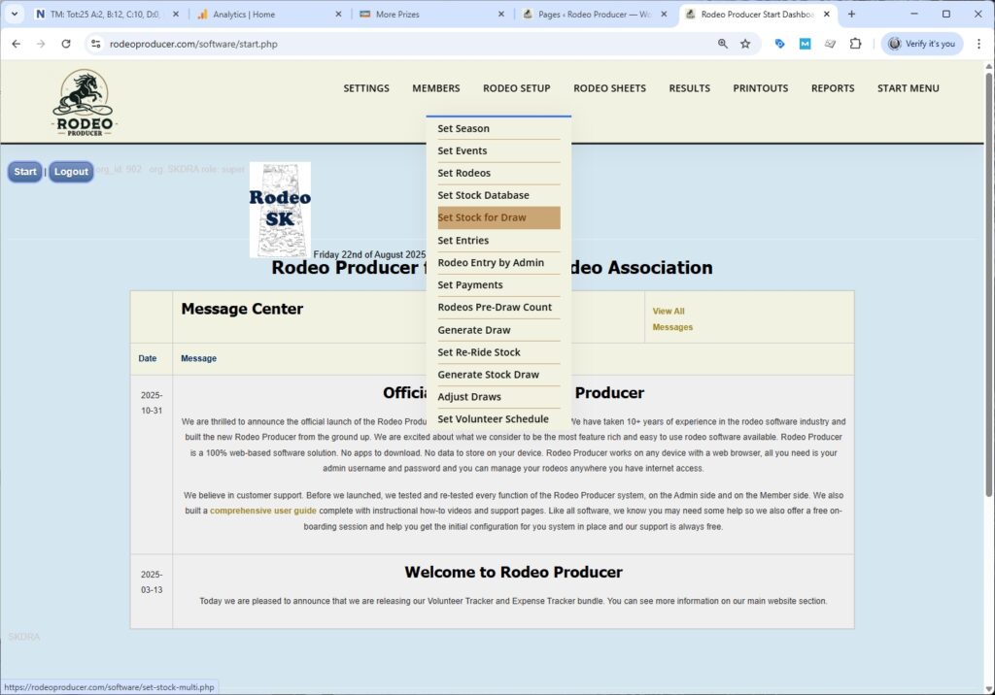This screenshot has height=695, width=995.
Task: Click the "View All Messages" link
Action: pyautogui.click(x=671, y=316)
